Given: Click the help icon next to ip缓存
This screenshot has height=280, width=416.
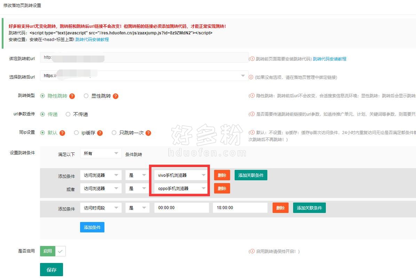Looking at the screenshot, I should (x=100, y=133).
